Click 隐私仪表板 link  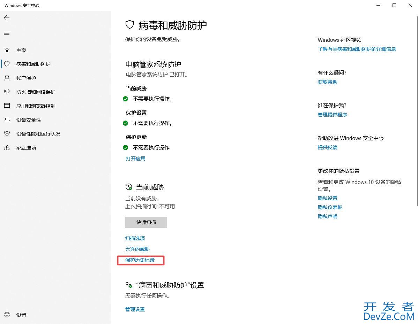pyautogui.click(x=330, y=207)
